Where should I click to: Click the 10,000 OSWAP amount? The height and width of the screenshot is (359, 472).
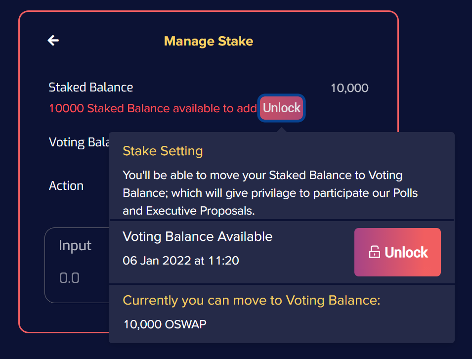(165, 324)
